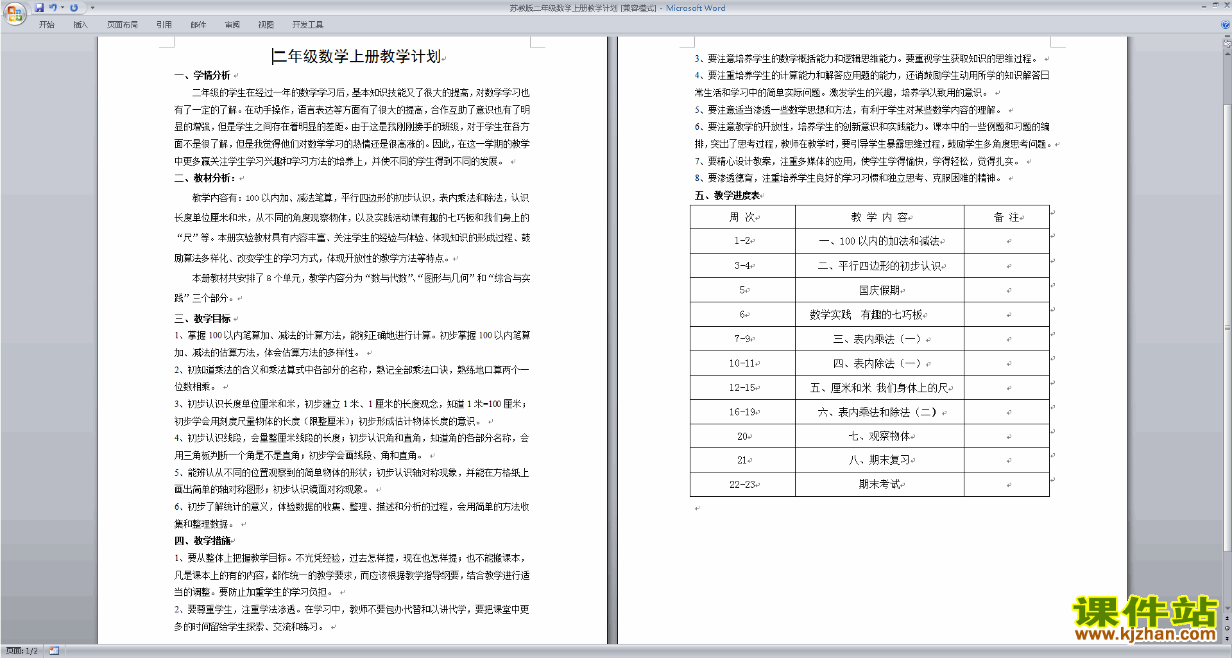
Task: Click the 页面: 1/2 status bar indicator
Action: (x=22, y=651)
